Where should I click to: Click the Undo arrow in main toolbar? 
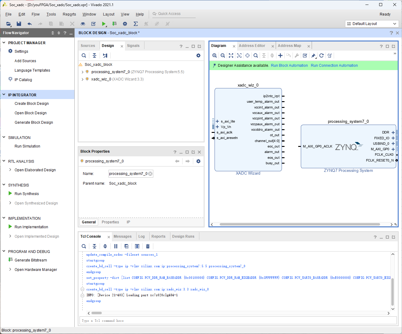coord(30,24)
